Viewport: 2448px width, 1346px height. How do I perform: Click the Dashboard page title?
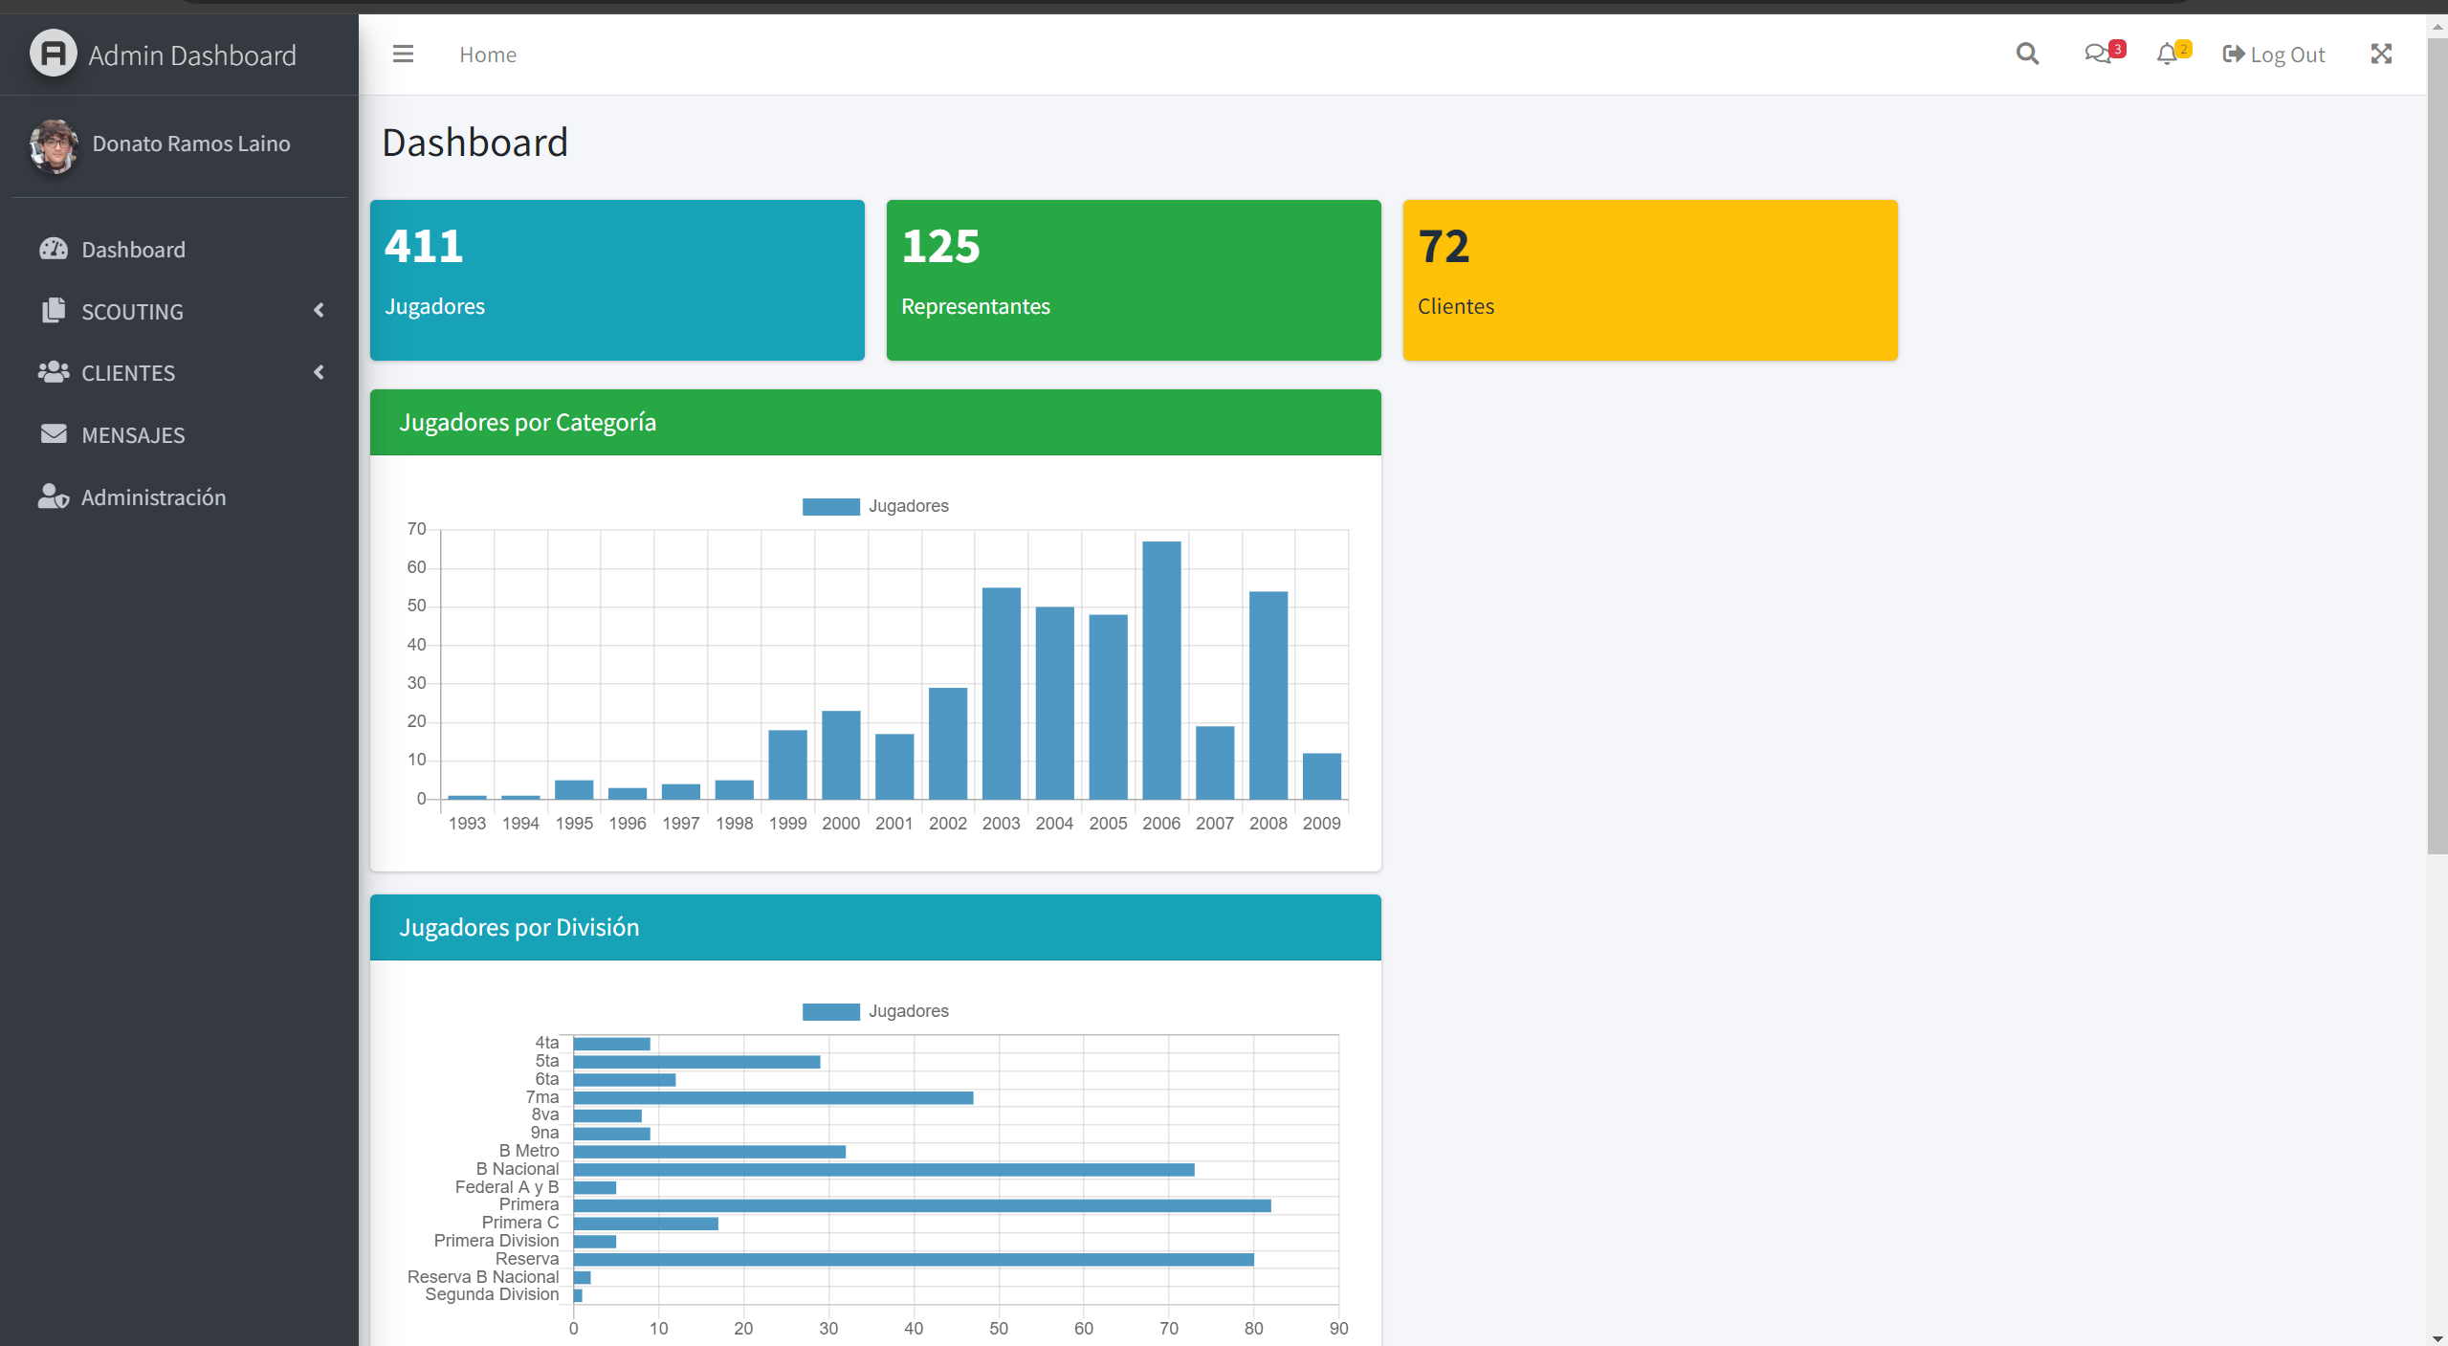pos(475,143)
